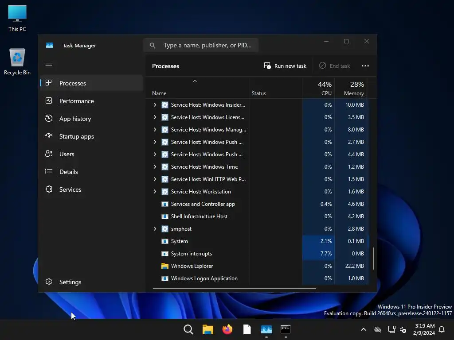Select the Processes sidebar icon

coord(49,83)
